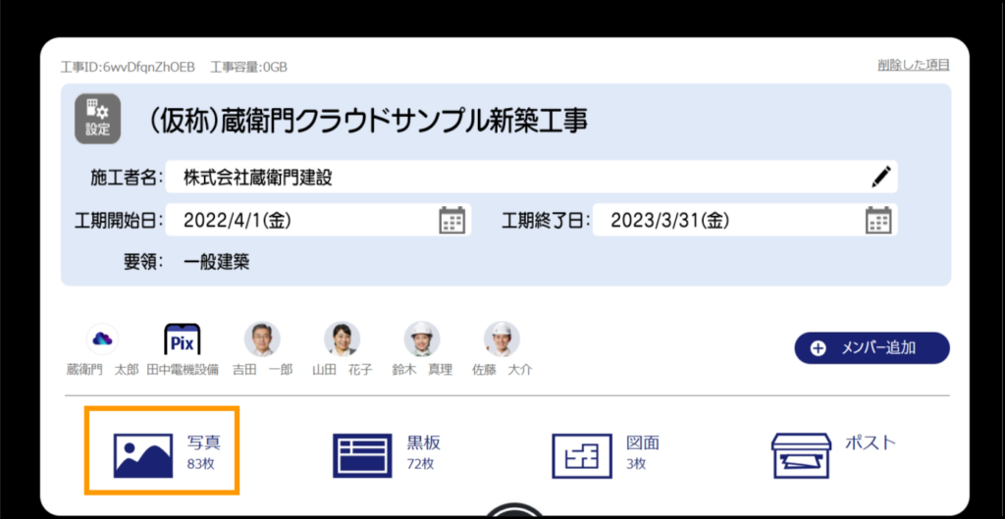Select the 田中電機設備 Pix avatar

coord(182,339)
